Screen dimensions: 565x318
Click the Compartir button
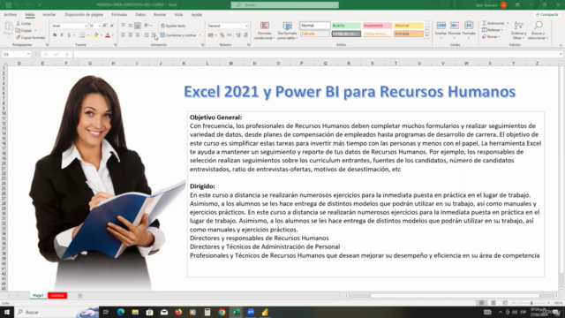[546, 15]
